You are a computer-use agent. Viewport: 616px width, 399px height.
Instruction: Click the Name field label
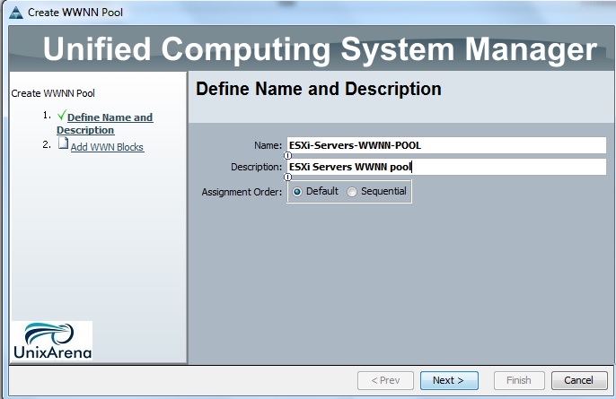pyautogui.click(x=268, y=145)
